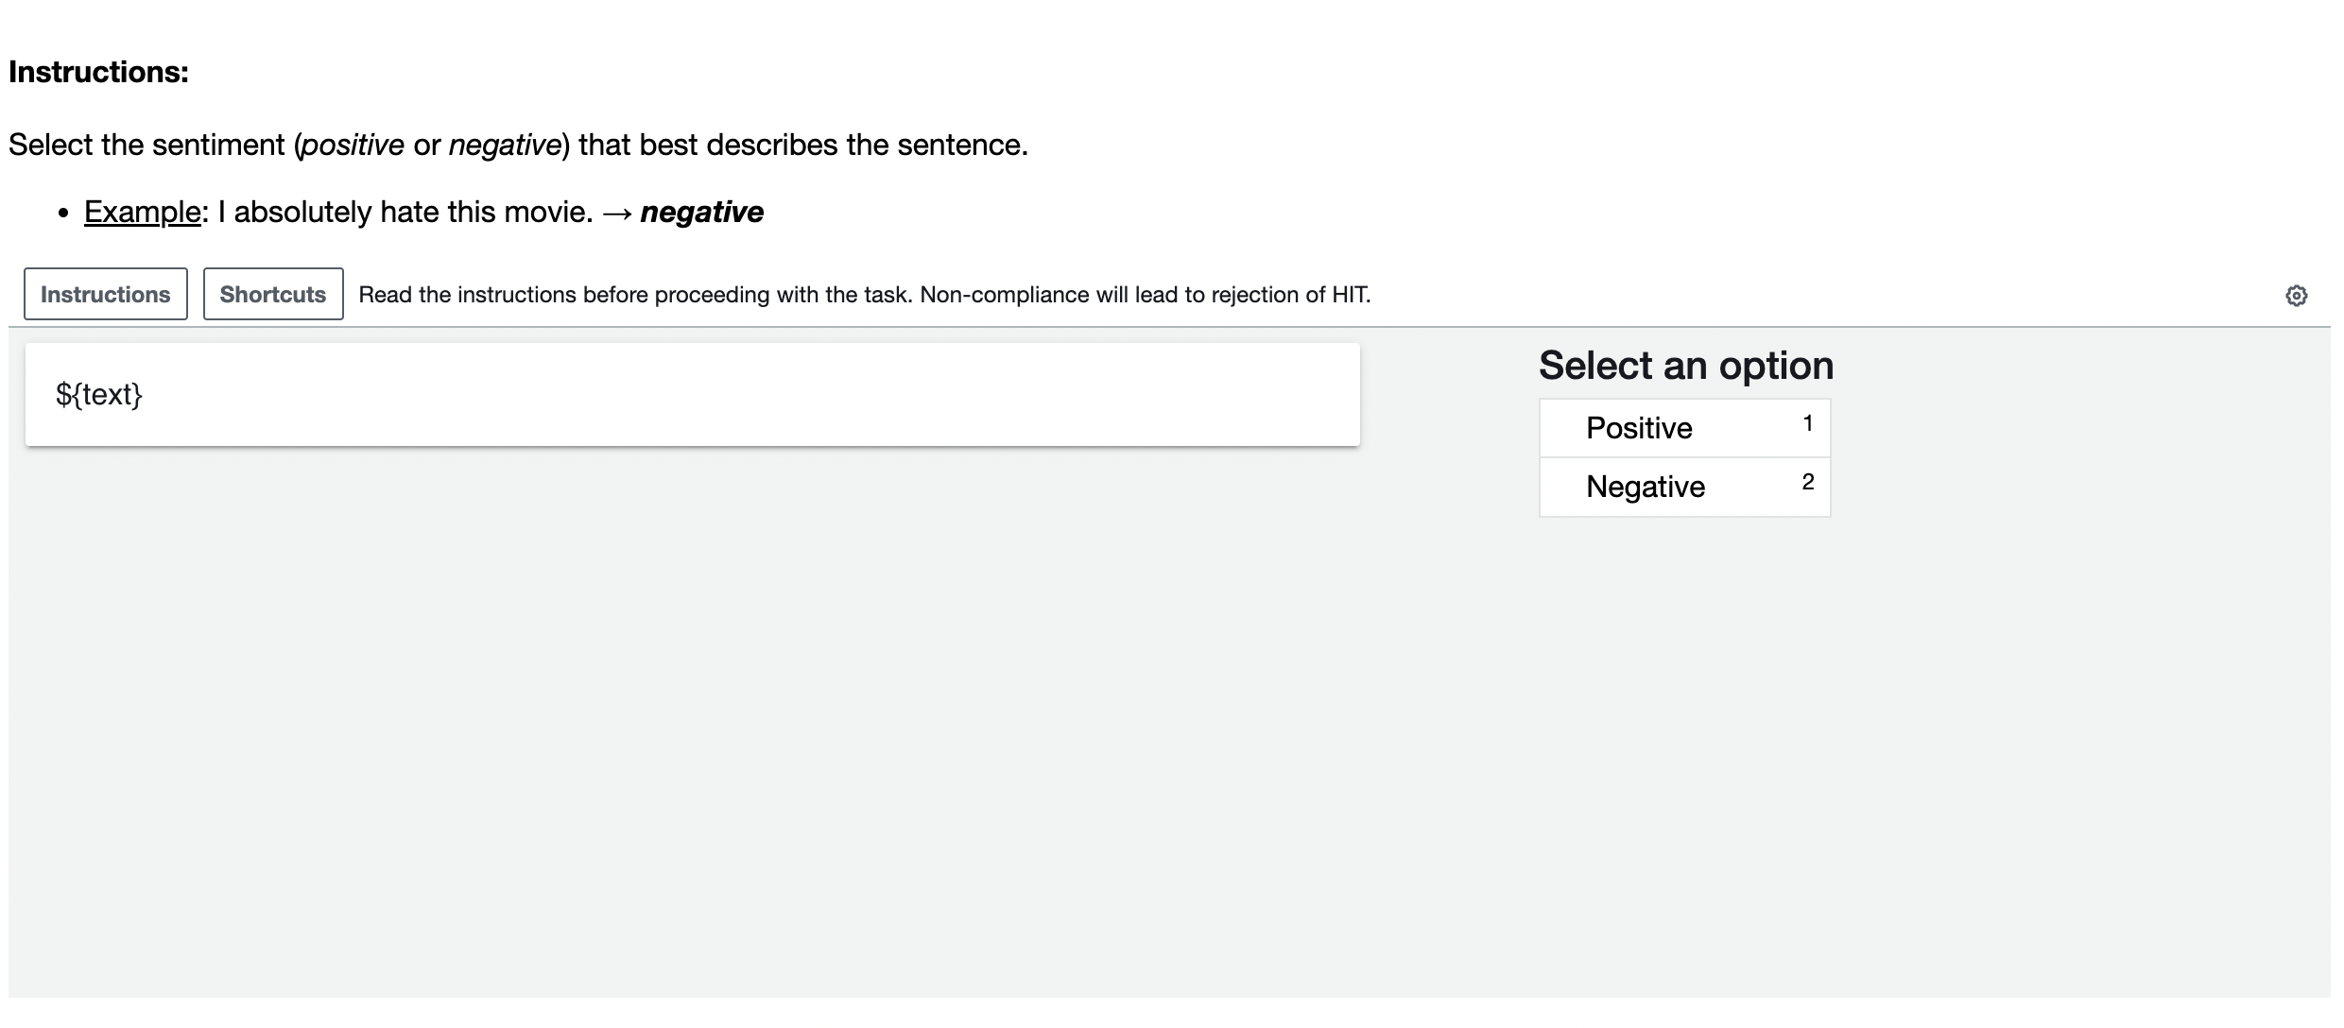
Task: Open the settings gear icon
Action: point(2296,296)
